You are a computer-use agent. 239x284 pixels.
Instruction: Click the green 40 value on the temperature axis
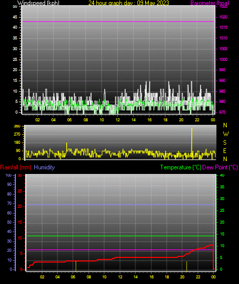[x=222, y=175]
